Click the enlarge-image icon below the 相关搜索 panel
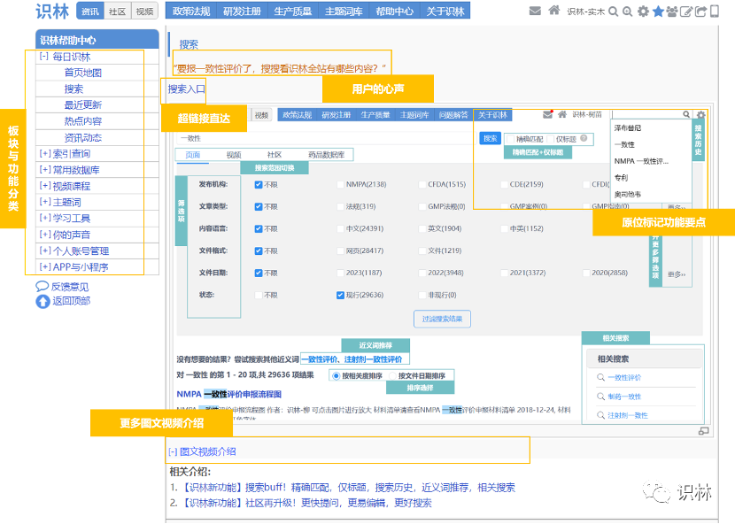 tap(704, 431)
